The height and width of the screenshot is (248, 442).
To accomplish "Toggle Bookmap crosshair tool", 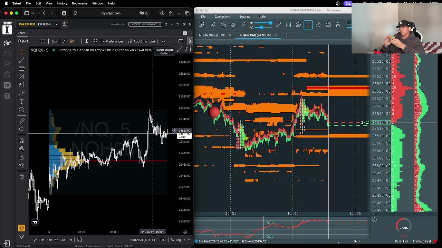I will click(308, 25).
